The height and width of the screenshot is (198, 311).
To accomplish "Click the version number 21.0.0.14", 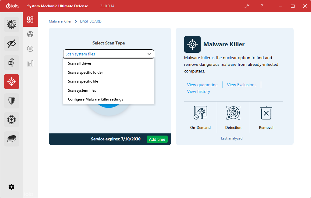I will tap(107, 6).
